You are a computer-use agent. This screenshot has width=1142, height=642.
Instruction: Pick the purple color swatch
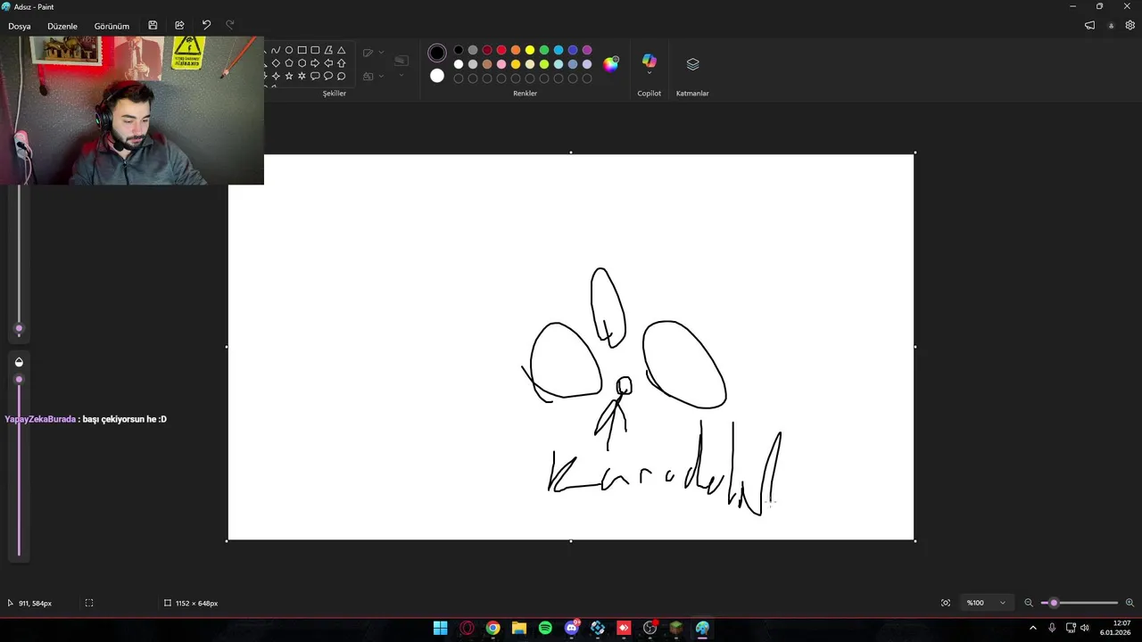point(587,50)
